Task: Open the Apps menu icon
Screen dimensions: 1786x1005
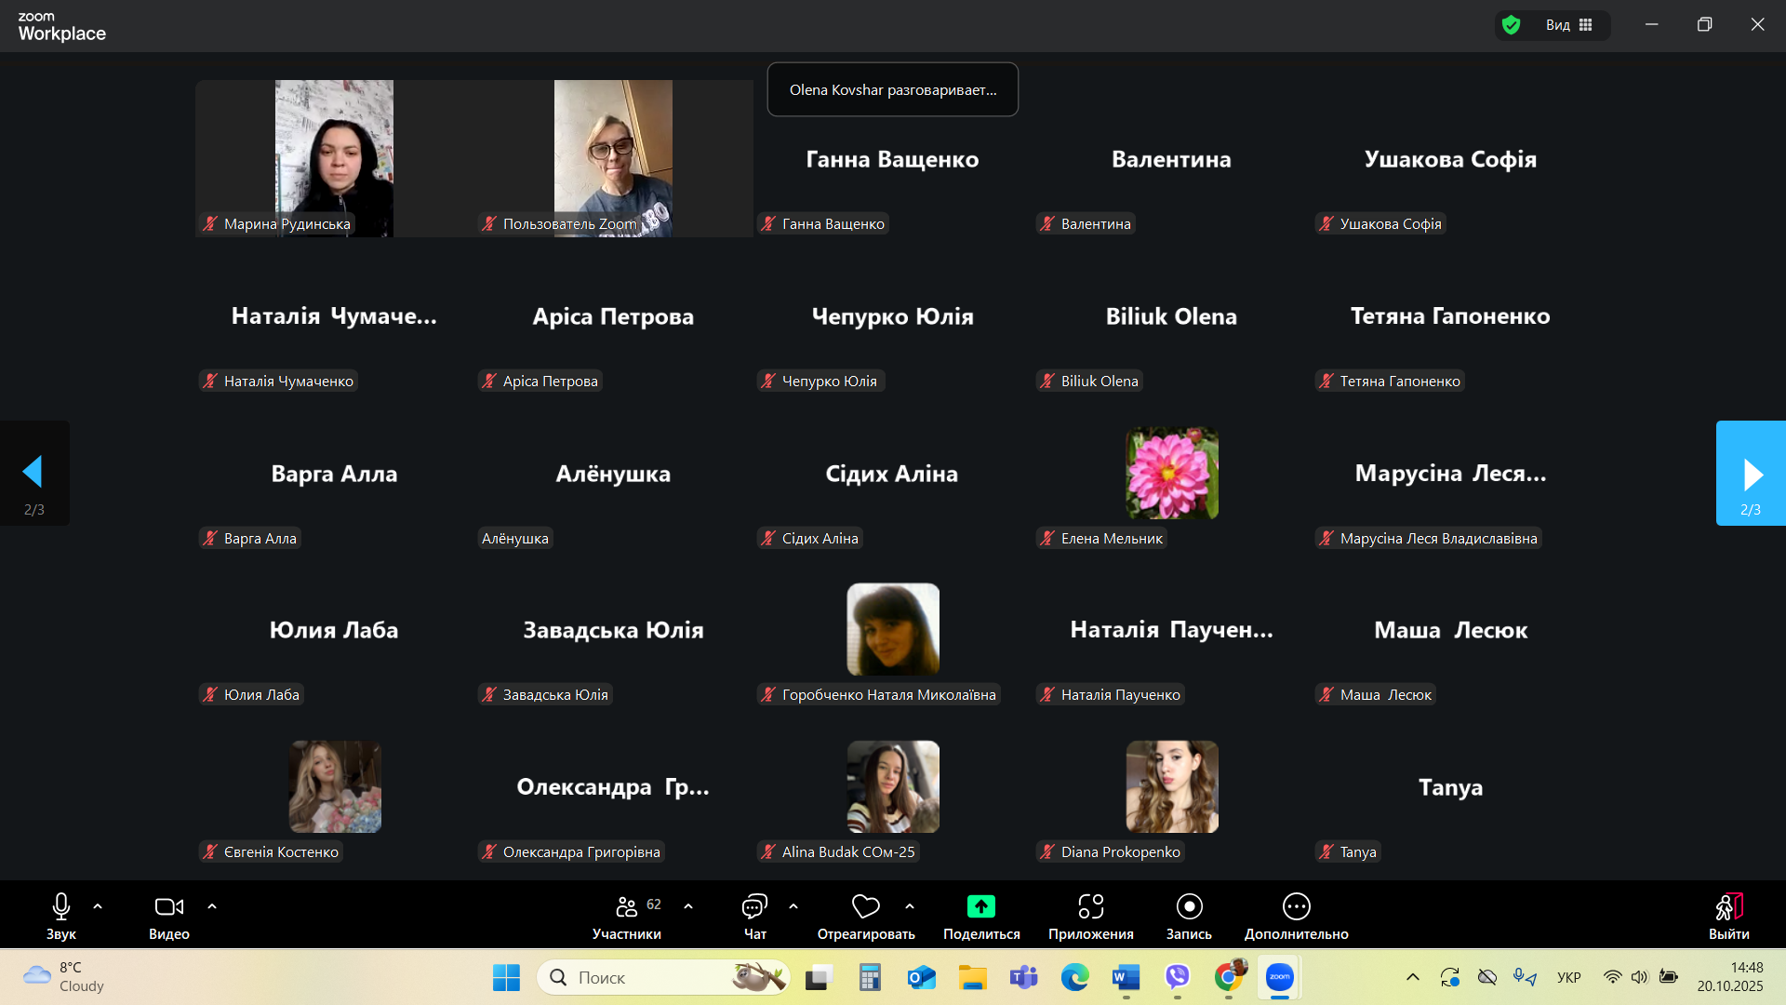Action: (x=1090, y=906)
